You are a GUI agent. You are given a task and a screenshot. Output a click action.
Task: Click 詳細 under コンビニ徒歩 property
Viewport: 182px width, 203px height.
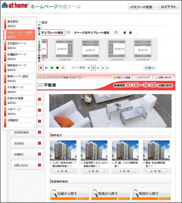coord(63,171)
